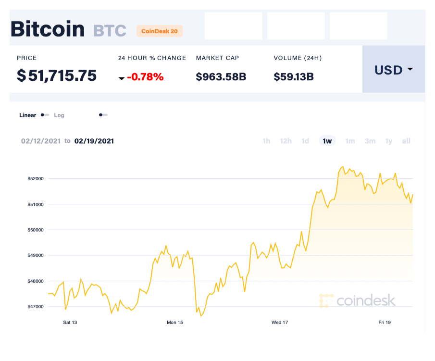Click the Log label
435x361 pixels.
(59, 115)
